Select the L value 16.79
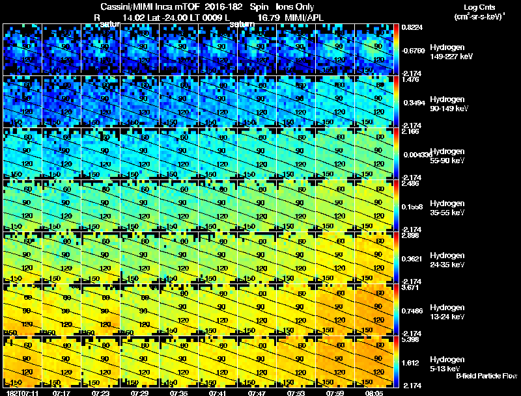Image resolution: width=521 pixels, height=396 pixels. tap(268, 18)
